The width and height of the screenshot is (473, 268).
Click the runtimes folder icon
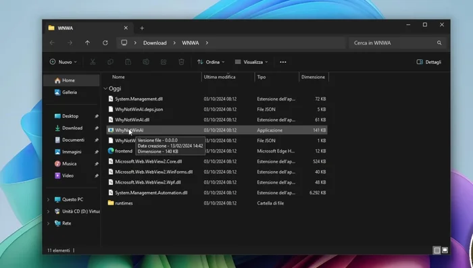click(x=111, y=203)
